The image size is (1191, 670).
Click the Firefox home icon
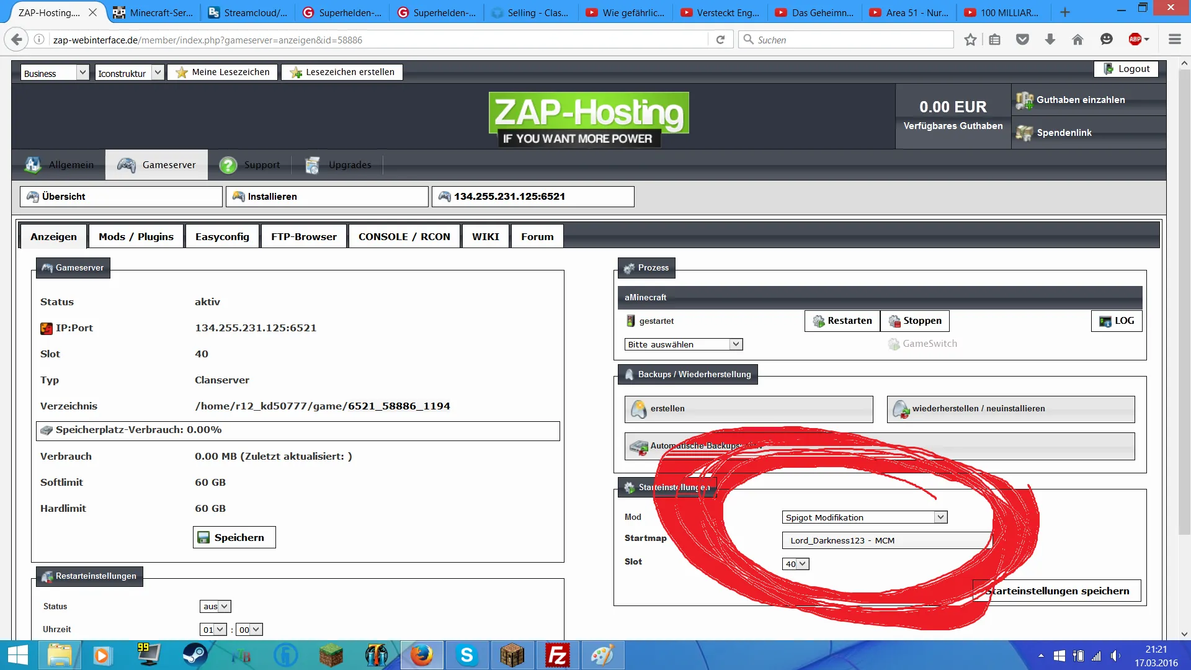click(x=1077, y=40)
